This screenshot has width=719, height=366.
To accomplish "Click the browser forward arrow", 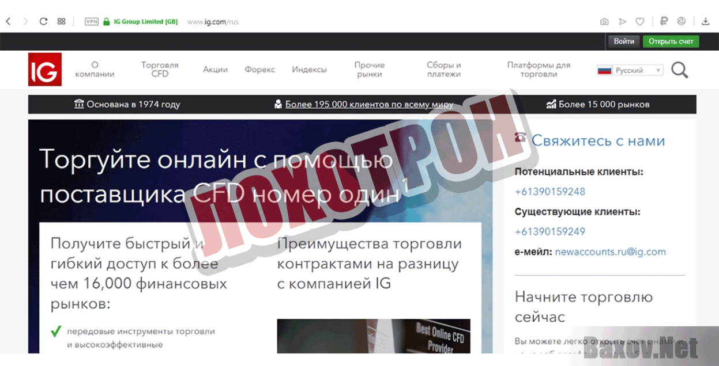I will coord(25,21).
